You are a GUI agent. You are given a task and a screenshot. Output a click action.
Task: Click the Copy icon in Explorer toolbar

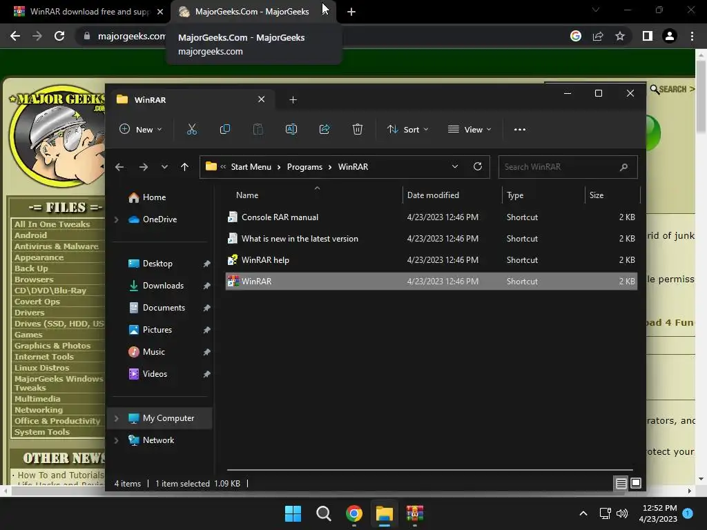(x=224, y=129)
